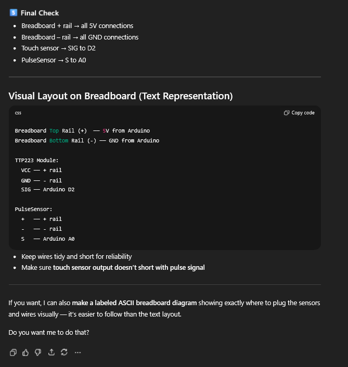Click the green "Top" keyword in code
Image resolution: width=348 pixels, height=367 pixels.
(54, 130)
